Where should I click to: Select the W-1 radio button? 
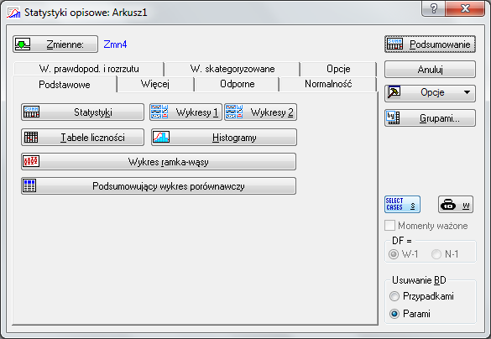point(394,254)
